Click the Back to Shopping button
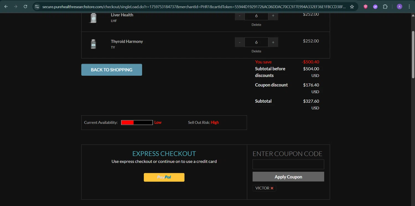 pos(112,70)
